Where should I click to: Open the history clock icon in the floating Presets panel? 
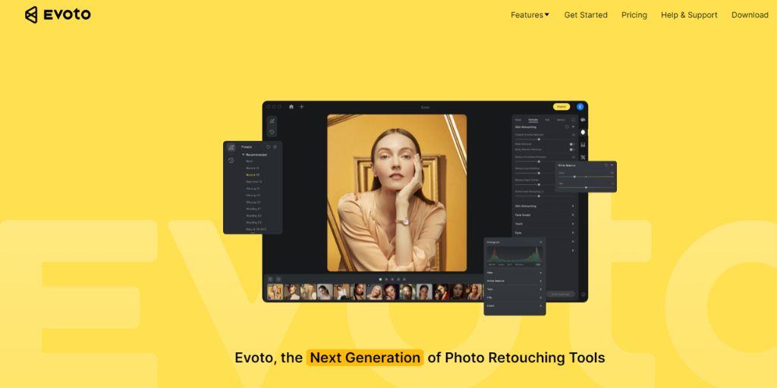(231, 161)
